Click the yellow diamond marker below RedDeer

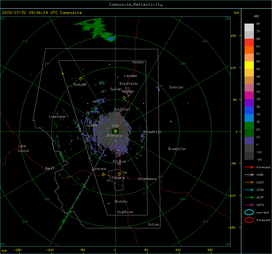(124, 98)
